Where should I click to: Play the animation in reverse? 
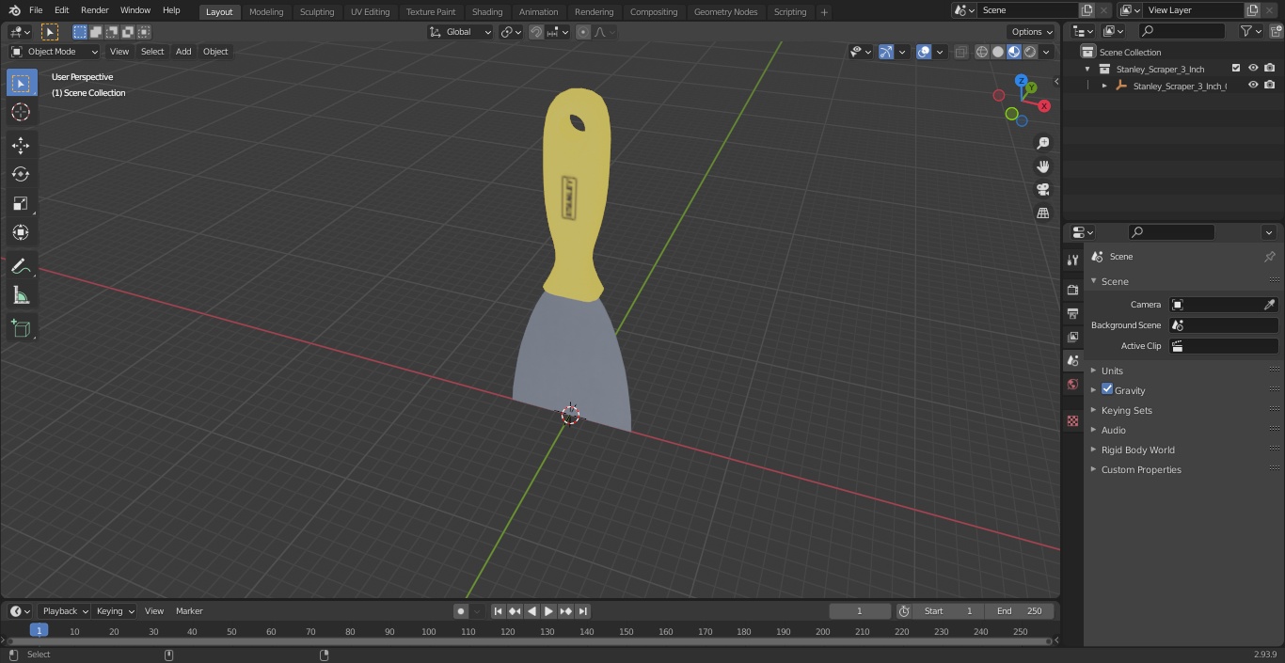point(532,611)
